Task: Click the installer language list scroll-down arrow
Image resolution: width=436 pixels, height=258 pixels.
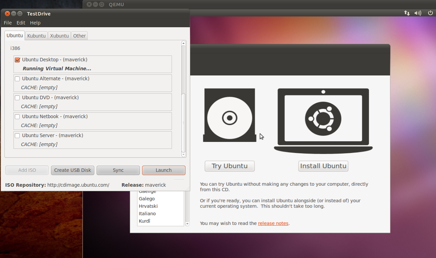Action: coord(187,224)
